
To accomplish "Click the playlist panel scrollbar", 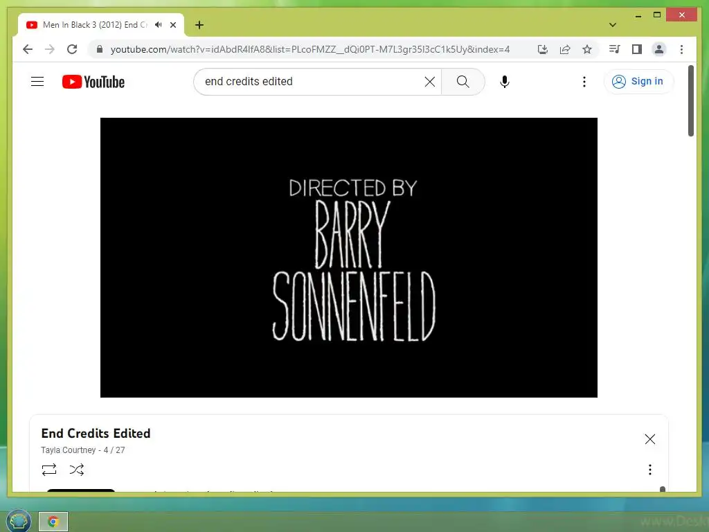I will tap(663, 489).
